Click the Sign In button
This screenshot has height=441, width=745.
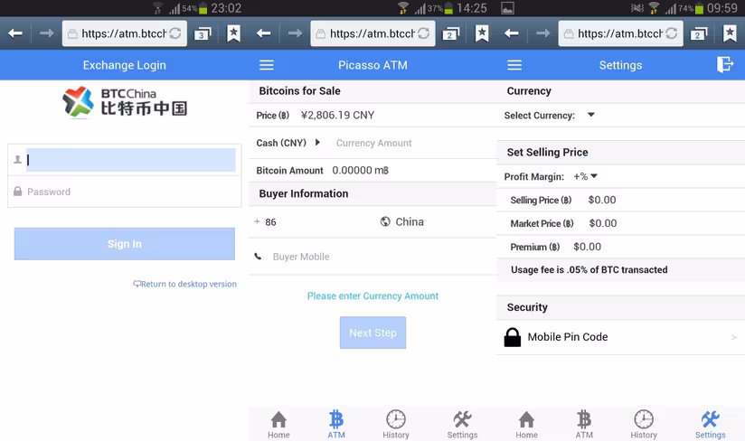[x=125, y=243]
